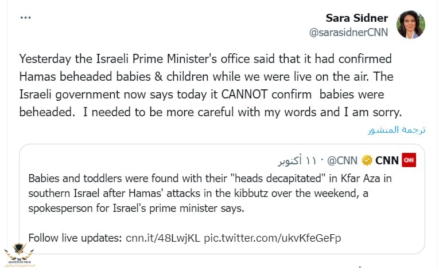Click the @sarasidnerCNN handle
This screenshot has width=443, height=268.
(x=349, y=33)
